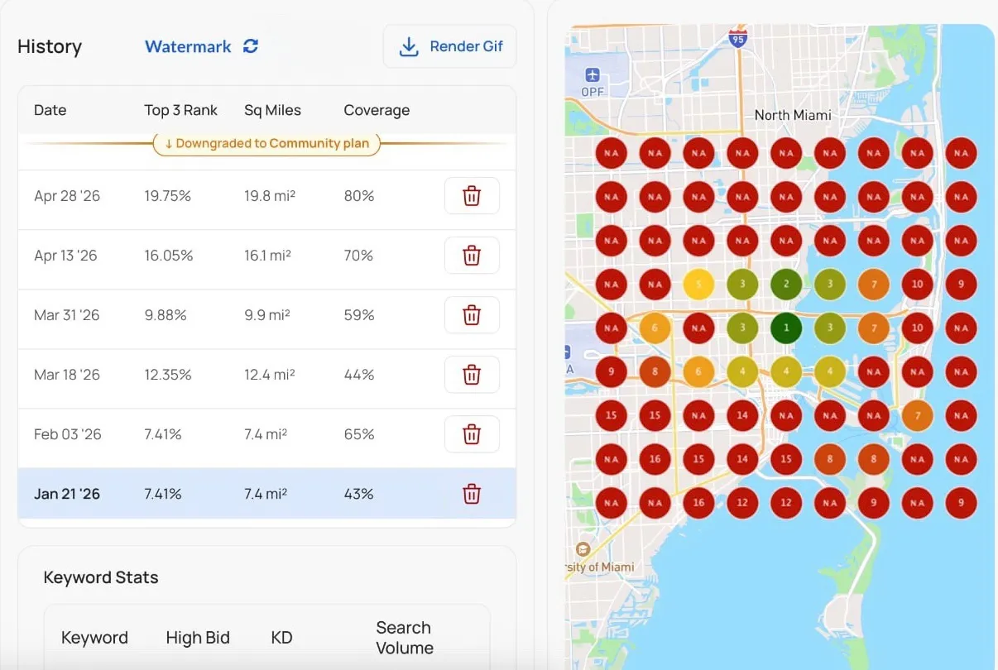Viewport: 998px width, 670px height.
Task: Delete the Jan 21 '26 history entry
Action: click(472, 494)
